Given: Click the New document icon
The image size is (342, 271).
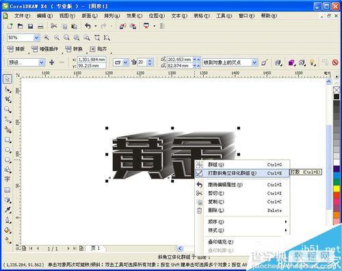Looking at the screenshot, I should (x=10, y=26).
